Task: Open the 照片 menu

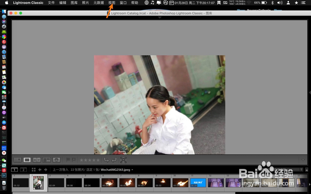Action: tap(86, 3)
